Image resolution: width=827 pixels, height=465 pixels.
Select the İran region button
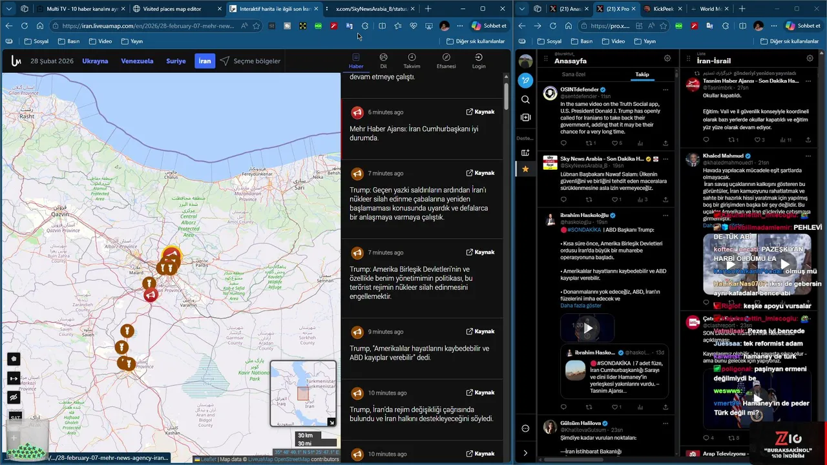tap(205, 61)
